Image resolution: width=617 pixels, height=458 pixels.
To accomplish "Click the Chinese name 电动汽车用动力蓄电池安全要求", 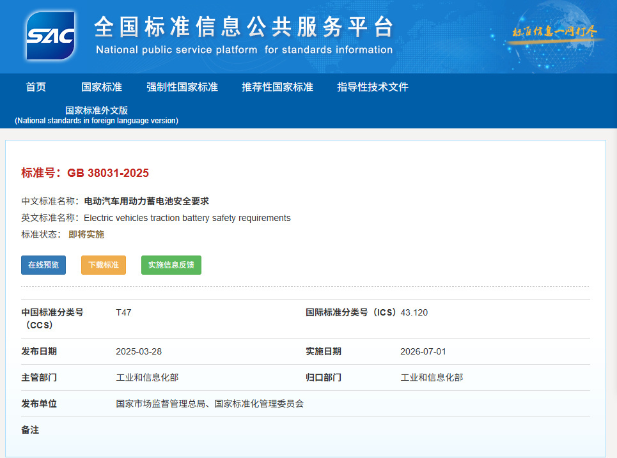I will pos(146,201).
